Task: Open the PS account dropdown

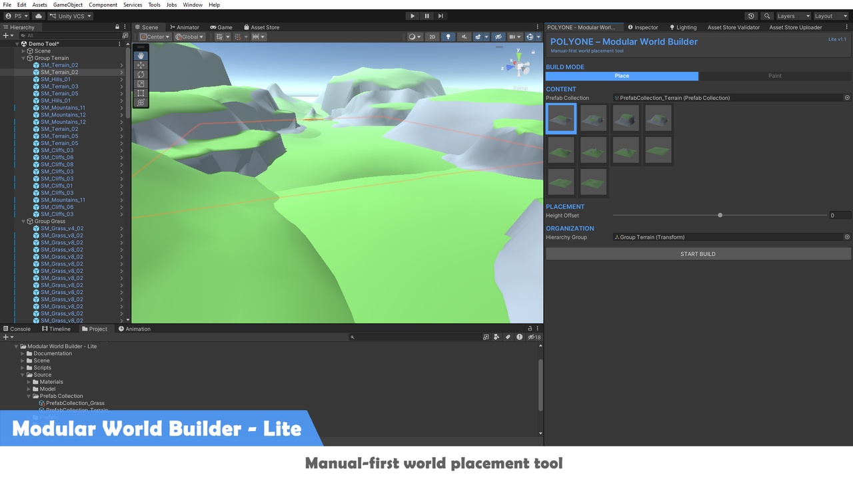Action: [x=17, y=16]
